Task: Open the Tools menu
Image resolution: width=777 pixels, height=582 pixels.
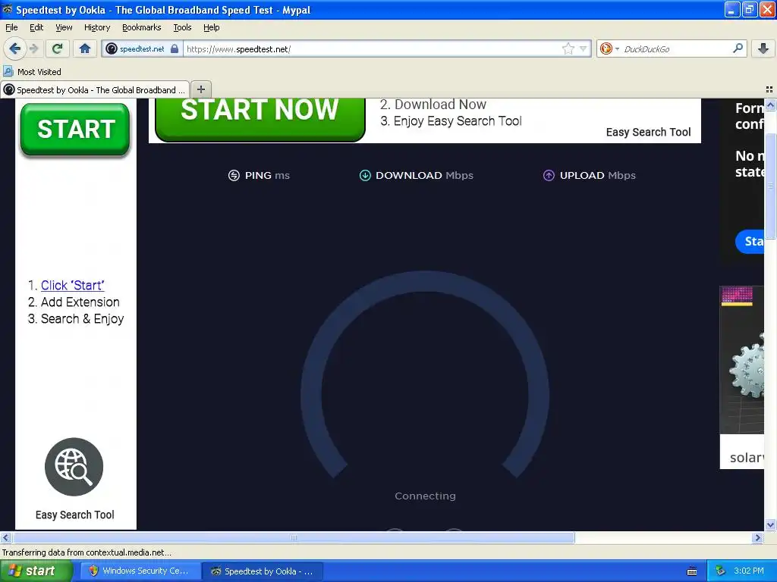Action: click(182, 27)
